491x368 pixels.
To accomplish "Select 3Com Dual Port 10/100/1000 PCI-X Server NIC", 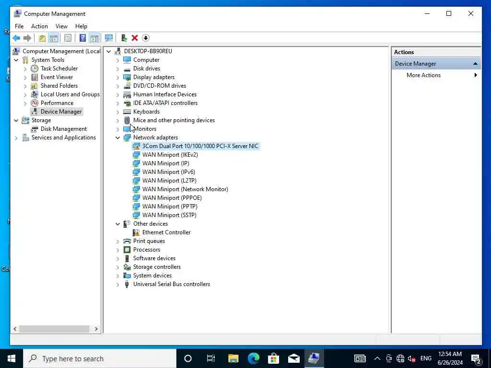I will pos(200,146).
